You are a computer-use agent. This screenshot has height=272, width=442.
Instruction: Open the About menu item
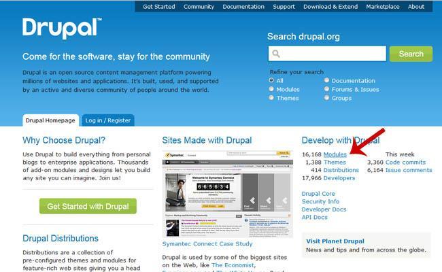coord(416,7)
